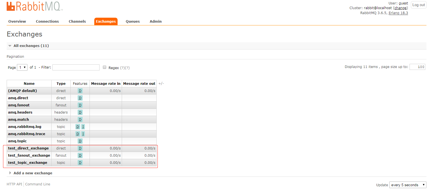Image resolution: width=432 pixels, height=192 pixels.
Task: Focus the exchange Filter text field
Action: (76, 67)
